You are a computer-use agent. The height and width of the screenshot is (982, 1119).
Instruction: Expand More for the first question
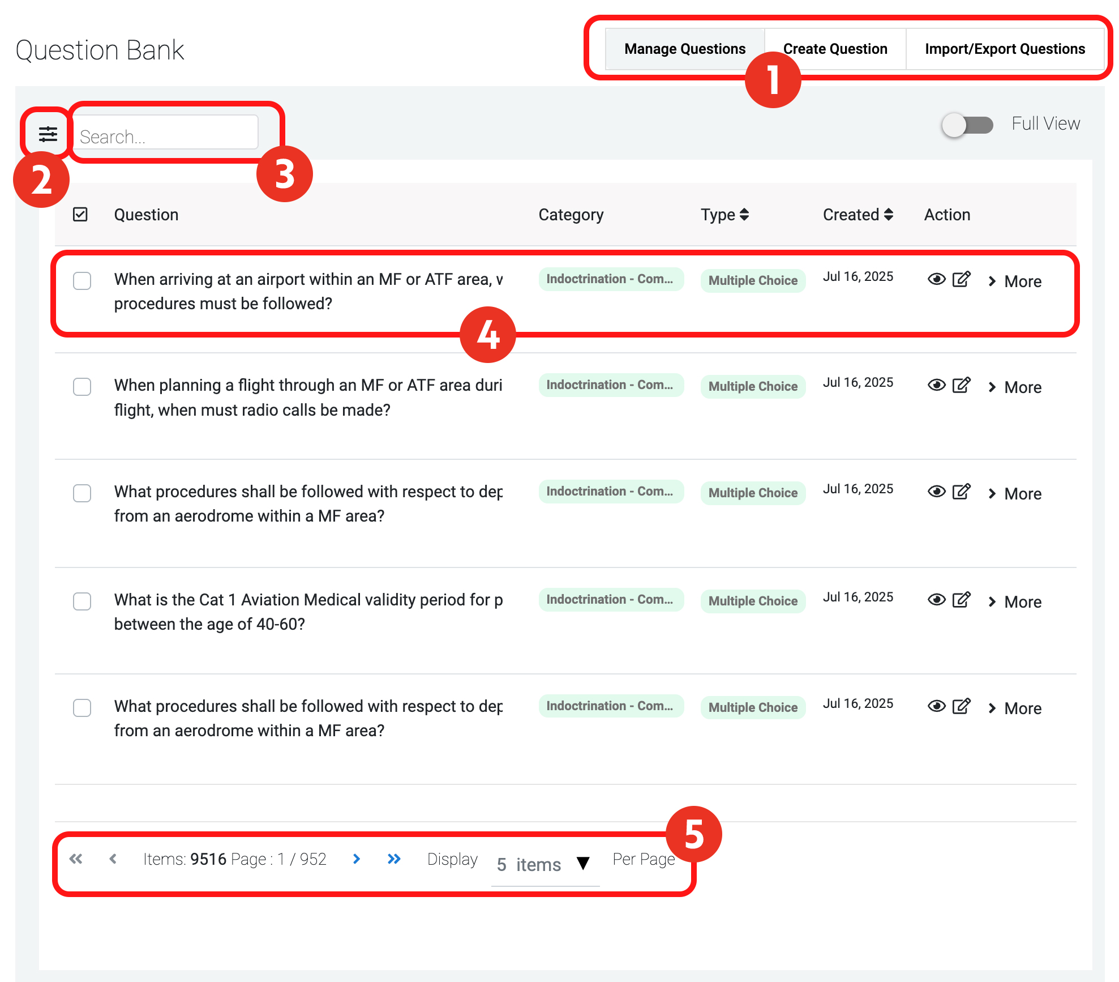(1015, 281)
